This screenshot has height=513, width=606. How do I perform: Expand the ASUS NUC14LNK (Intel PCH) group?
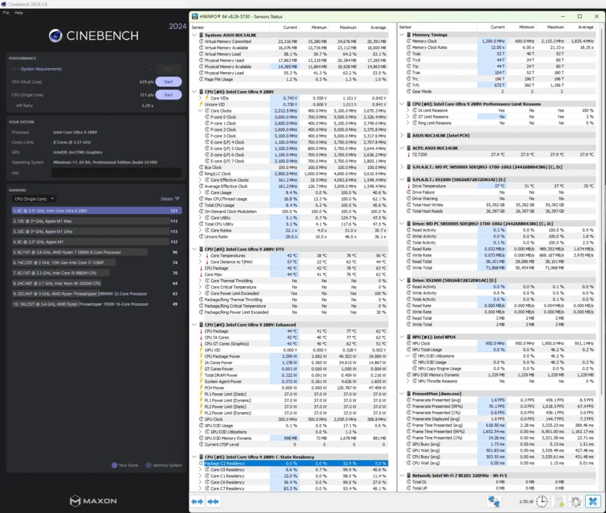[402, 135]
